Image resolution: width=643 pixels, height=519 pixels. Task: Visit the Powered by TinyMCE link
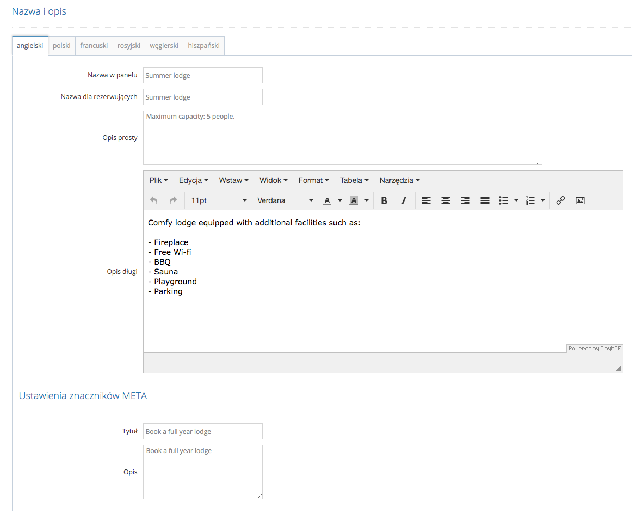[595, 349]
